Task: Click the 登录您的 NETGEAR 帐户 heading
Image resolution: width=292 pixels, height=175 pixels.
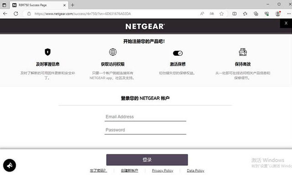Action: (x=145, y=98)
